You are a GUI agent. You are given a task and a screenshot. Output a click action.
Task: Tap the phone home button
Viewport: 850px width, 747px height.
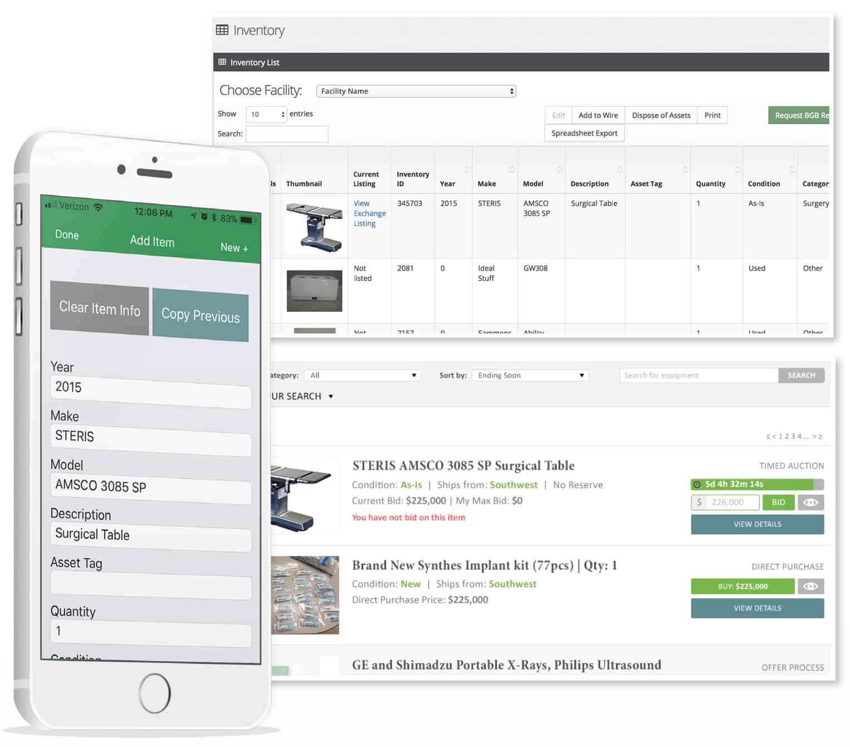tap(155, 693)
